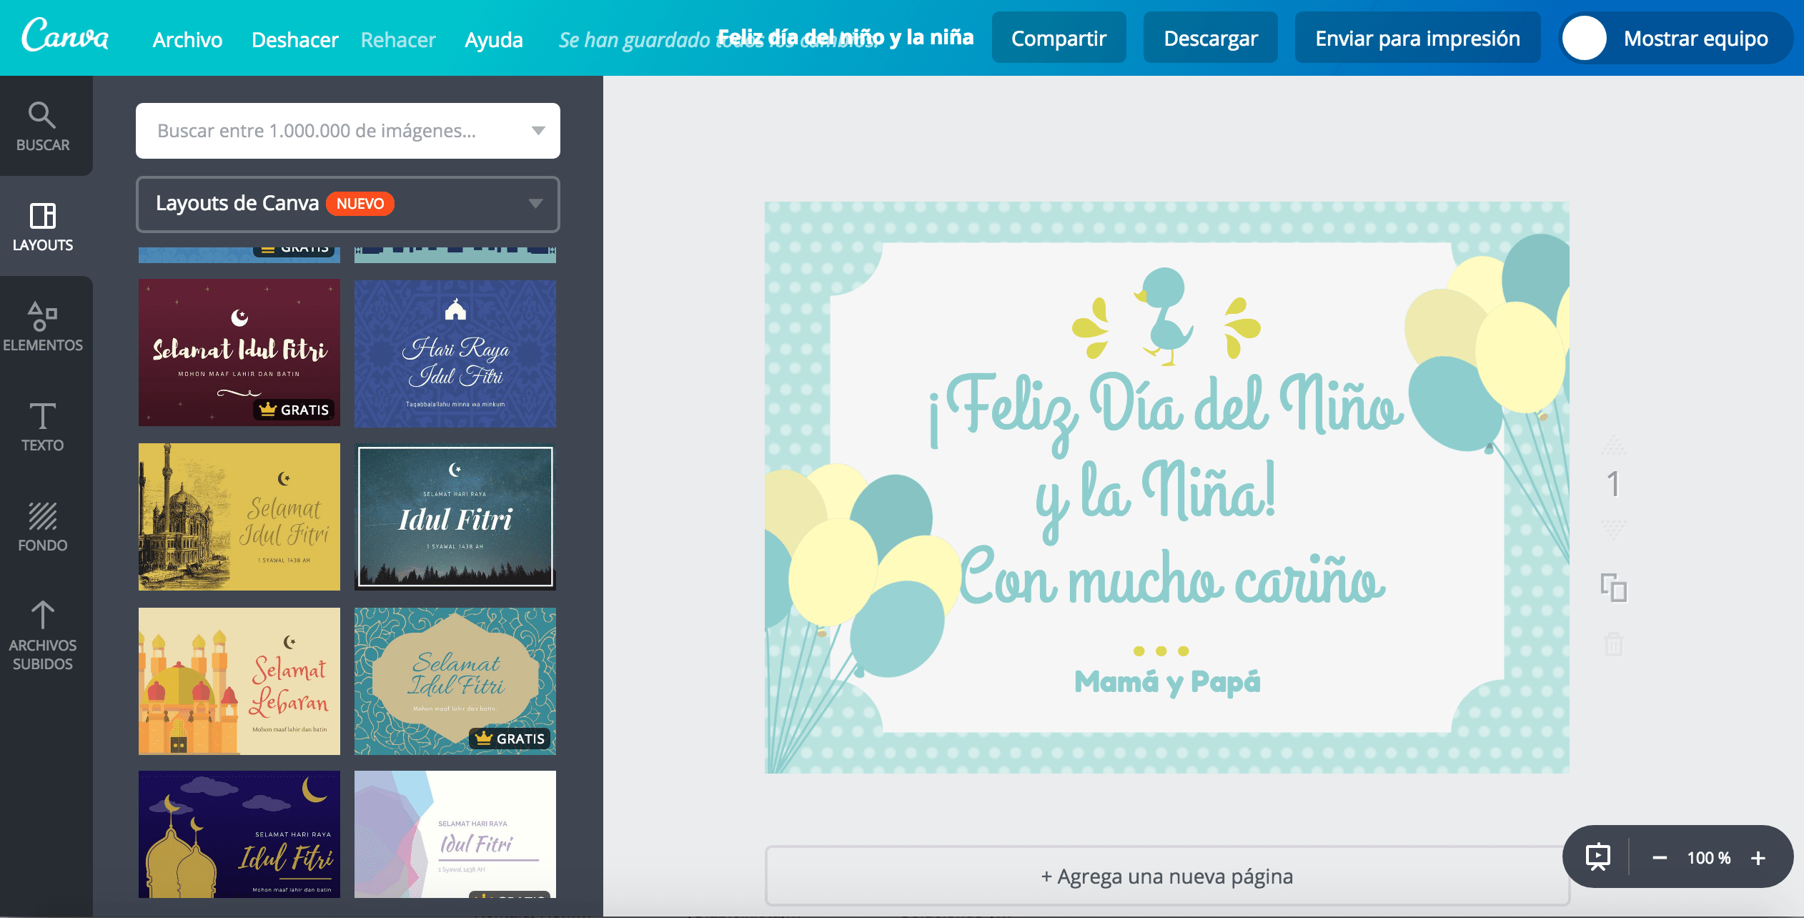Choose pastel geometric Idul Fitri layout
Image resolution: width=1804 pixels, height=918 pixels.
pyautogui.click(x=455, y=834)
